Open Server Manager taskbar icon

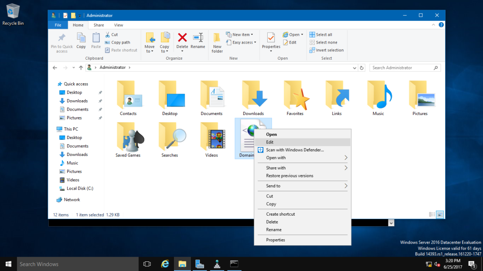coord(200,264)
